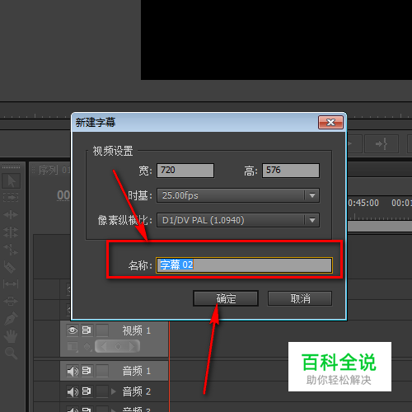Go to previous keyframe on 视频 1
This screenshot has height=412, width=412.
click(x=104, y=346)
